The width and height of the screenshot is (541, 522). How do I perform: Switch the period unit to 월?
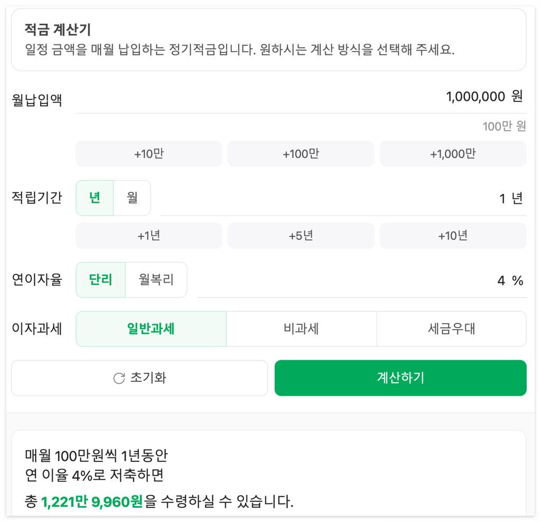132,198
